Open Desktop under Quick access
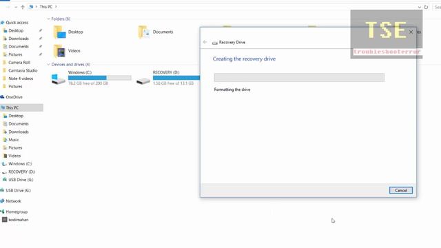Screen dimensions: 441x248 pos(16,30)
